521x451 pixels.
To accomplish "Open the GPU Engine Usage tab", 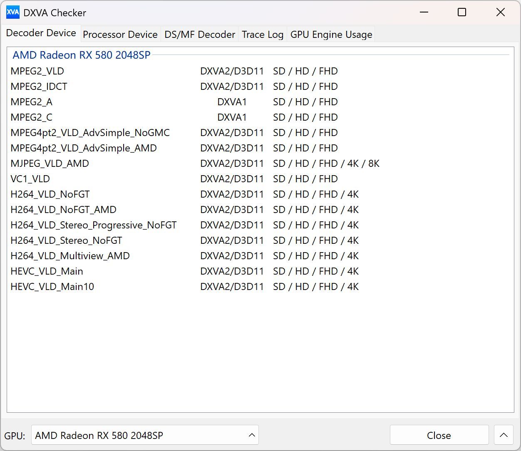I will click(331, 35).
